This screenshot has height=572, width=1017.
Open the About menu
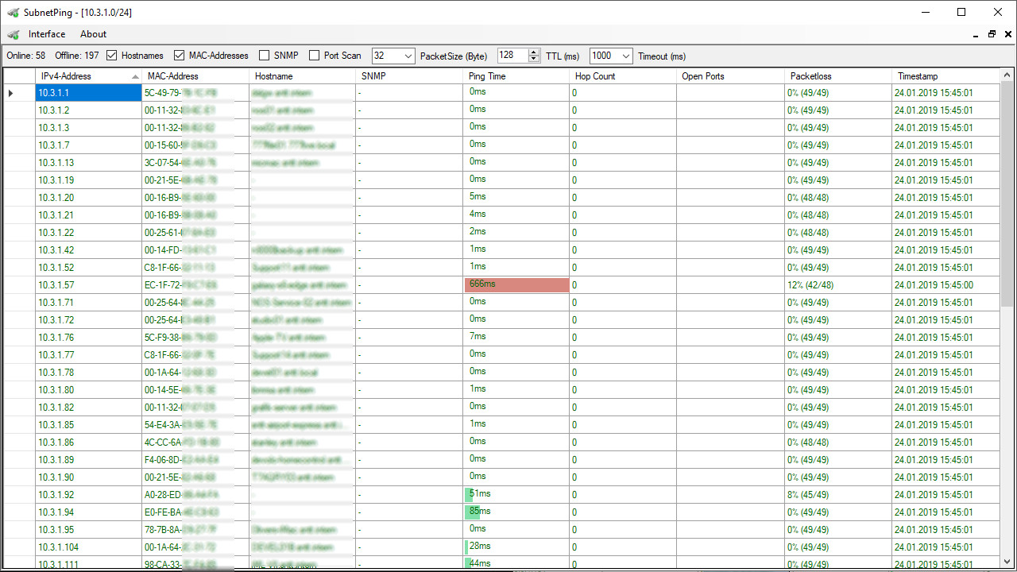click(x=93, y=34)
